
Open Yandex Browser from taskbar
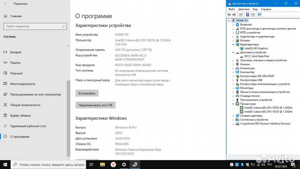tap(113, 164)
